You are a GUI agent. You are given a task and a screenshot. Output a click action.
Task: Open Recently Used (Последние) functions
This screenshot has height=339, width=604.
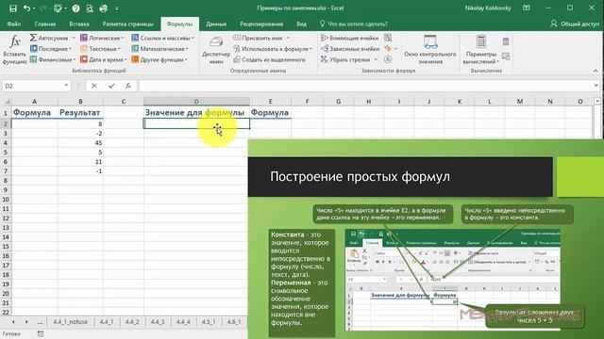pos(50,49)
